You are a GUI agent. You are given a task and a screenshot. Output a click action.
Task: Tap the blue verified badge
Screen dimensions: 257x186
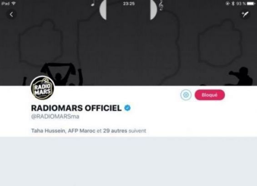(x=127, y=108)
